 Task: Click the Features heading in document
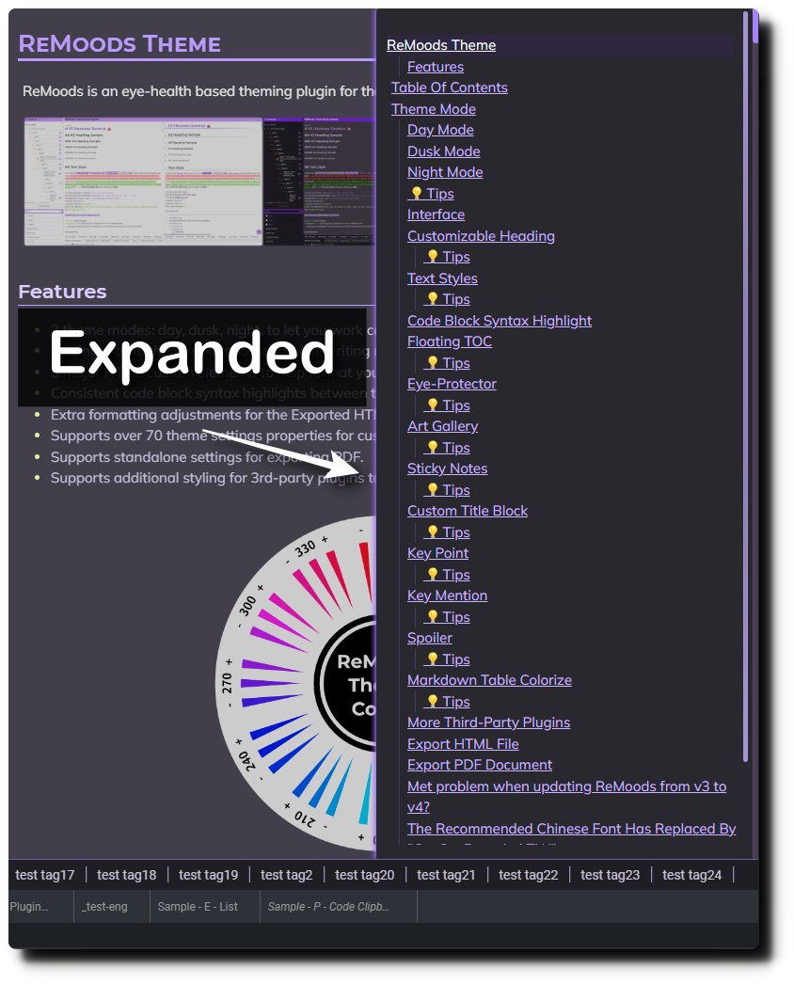[x=62, y=292]
